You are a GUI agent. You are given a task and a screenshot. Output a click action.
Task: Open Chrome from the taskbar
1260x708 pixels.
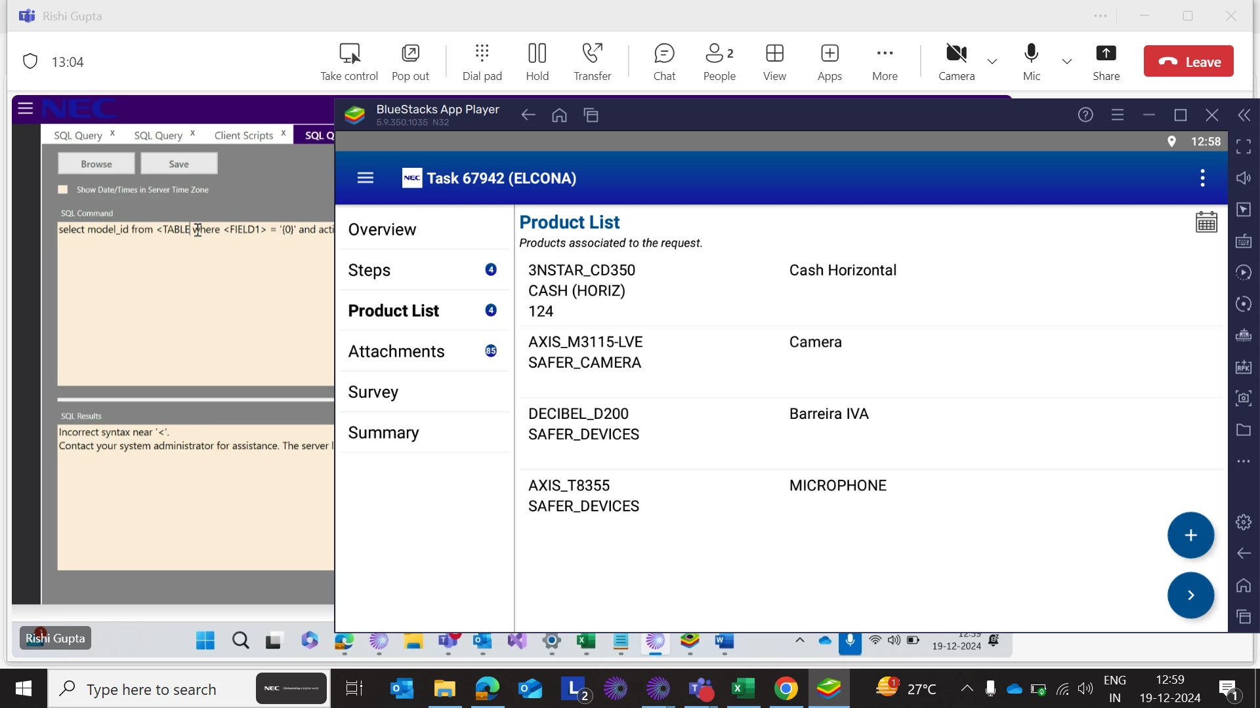[x=786, y=689]
